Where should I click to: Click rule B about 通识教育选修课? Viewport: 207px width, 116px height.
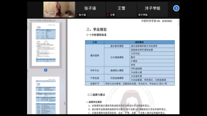point(128,109)
